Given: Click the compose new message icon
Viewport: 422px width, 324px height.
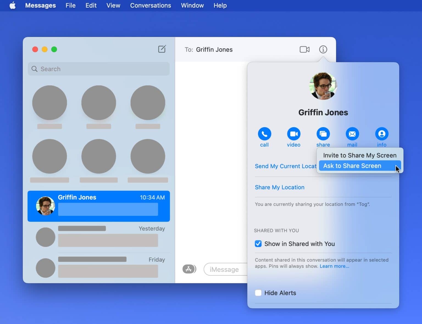Looking at the screenshot, I should (162, 49).
